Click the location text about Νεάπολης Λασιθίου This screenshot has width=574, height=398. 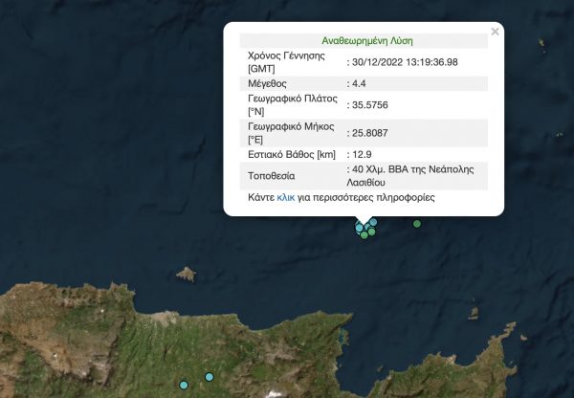point(411,175)
